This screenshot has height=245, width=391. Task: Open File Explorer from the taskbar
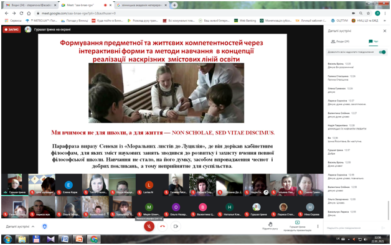coord(22,239)
